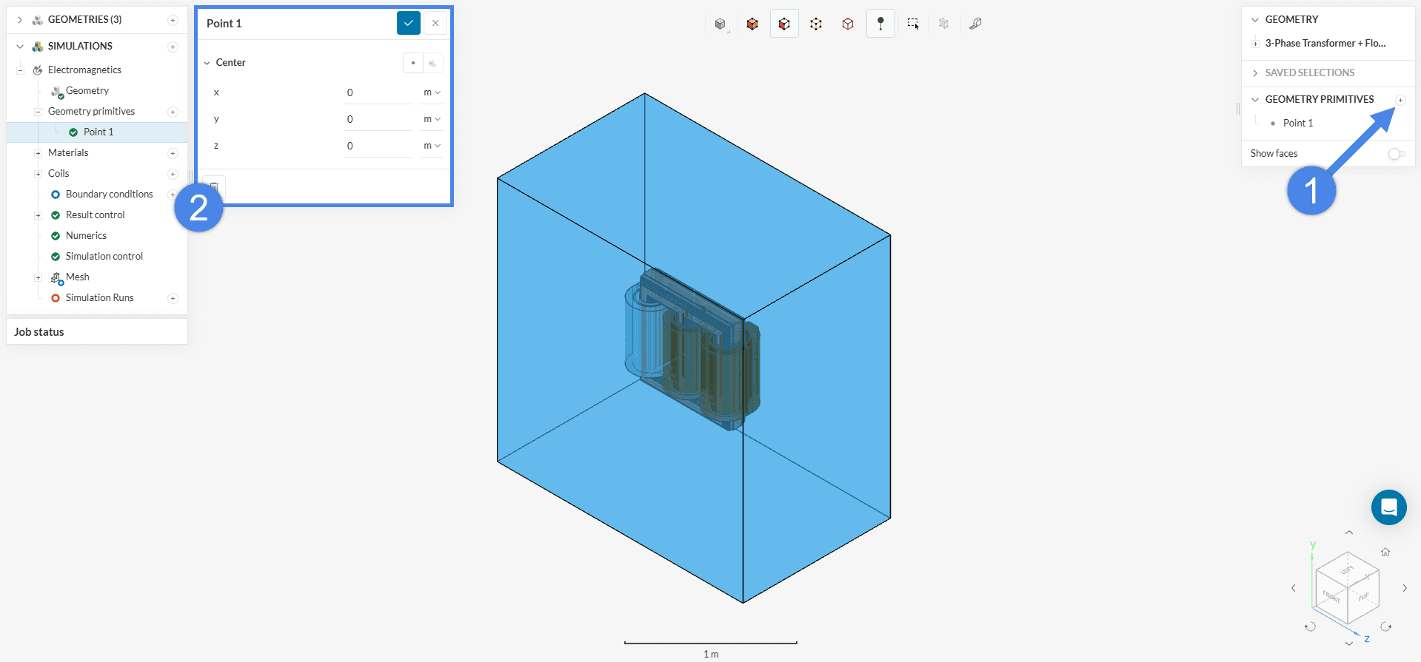Image resolution: width=1421 pixels, height=662 pixels.
Task: Click the measure tape tool icon
Action: [975, 24]
